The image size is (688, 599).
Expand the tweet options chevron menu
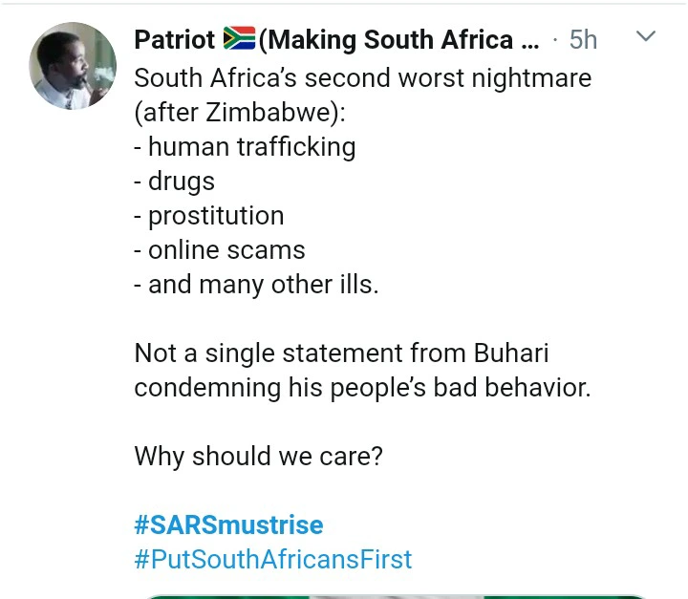[x=646, y=37]
